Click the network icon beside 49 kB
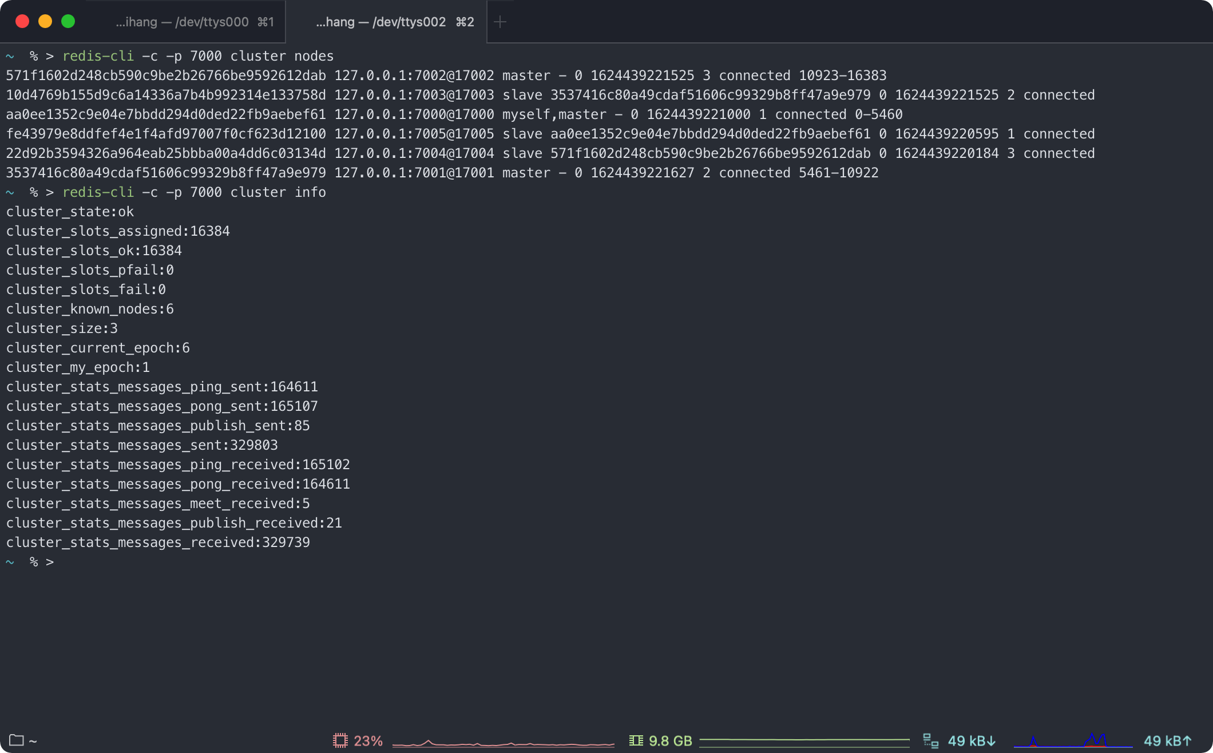Image resolution: width=1213 pixels, height=753 pixels. pyautogui.click(x=930, y=740)
